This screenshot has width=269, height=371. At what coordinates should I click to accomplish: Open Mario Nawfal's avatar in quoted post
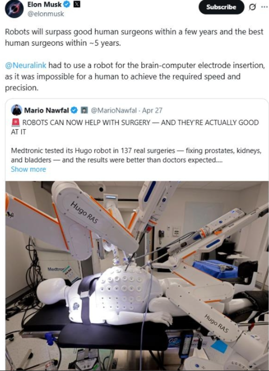point(16,110)
